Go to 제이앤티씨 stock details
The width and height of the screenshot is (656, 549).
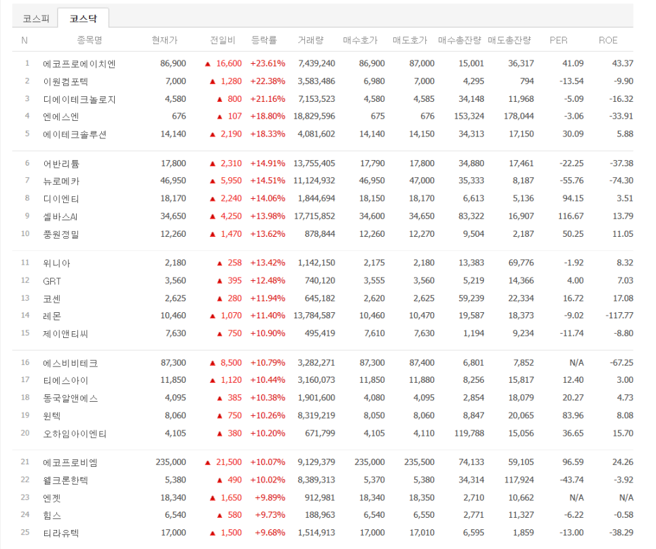pyautogui.click(x=65, y=334)
